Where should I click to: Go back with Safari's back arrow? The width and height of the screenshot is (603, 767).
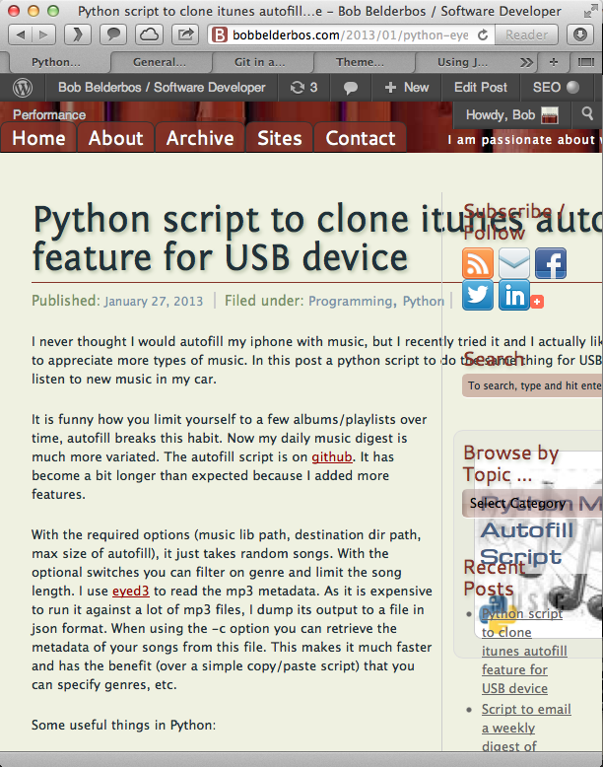coord(20,35)
